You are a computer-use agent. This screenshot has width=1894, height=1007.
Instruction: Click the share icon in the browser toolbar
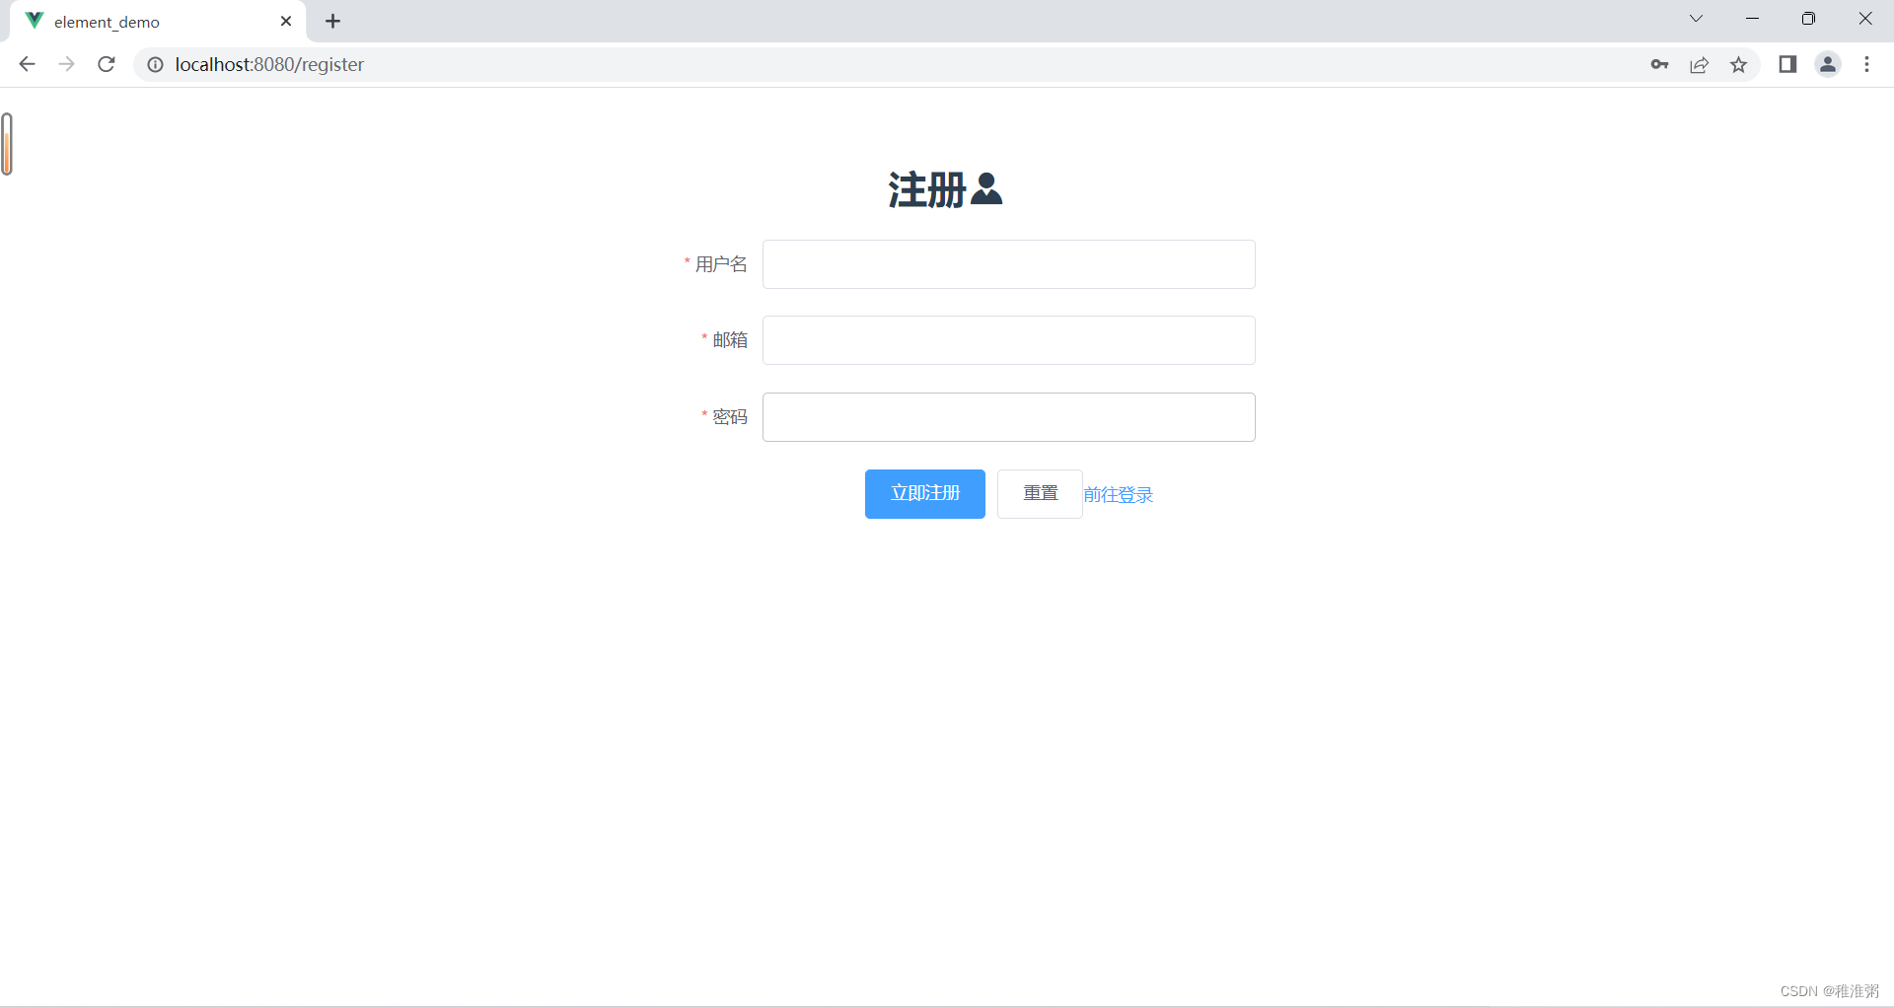click(1699, 64)
